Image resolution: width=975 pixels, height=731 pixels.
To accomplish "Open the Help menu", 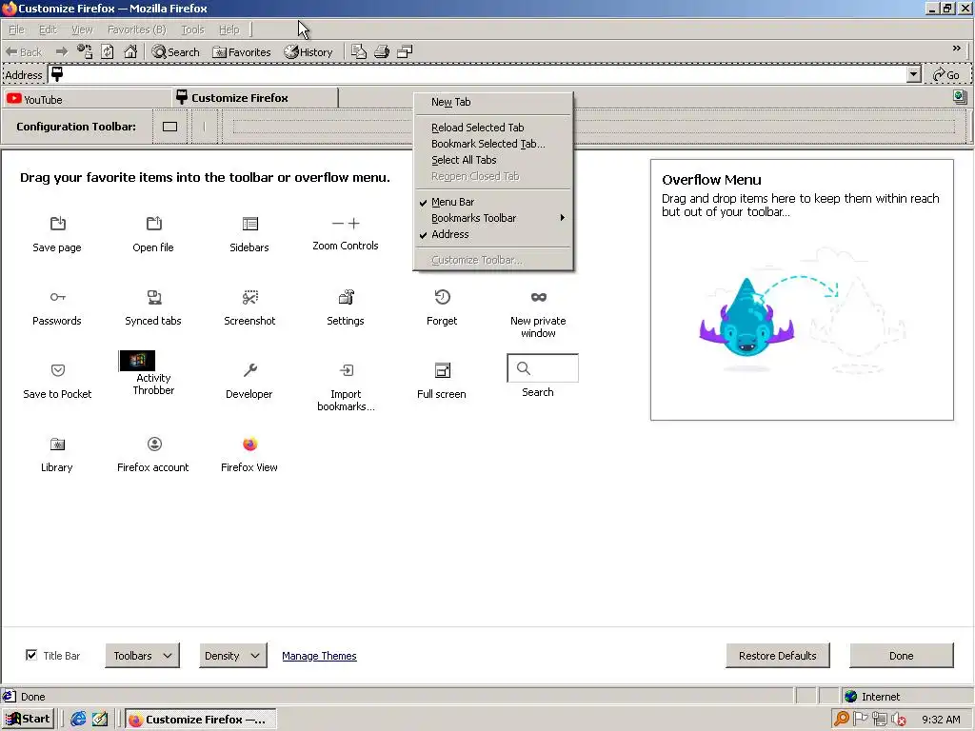I will pos(229,30).
